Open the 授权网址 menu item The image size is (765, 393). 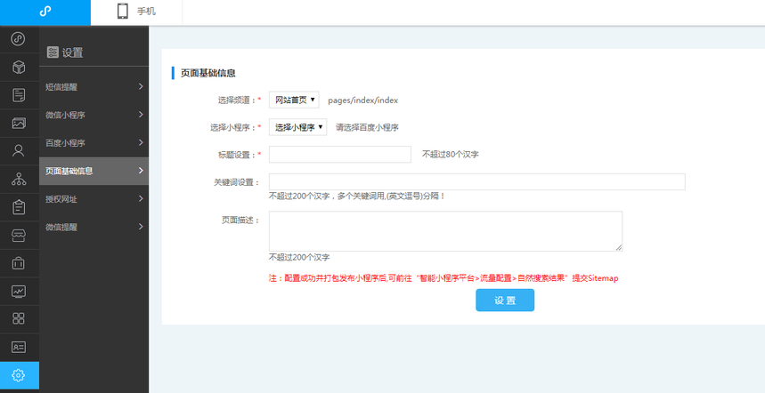[94, 199]
